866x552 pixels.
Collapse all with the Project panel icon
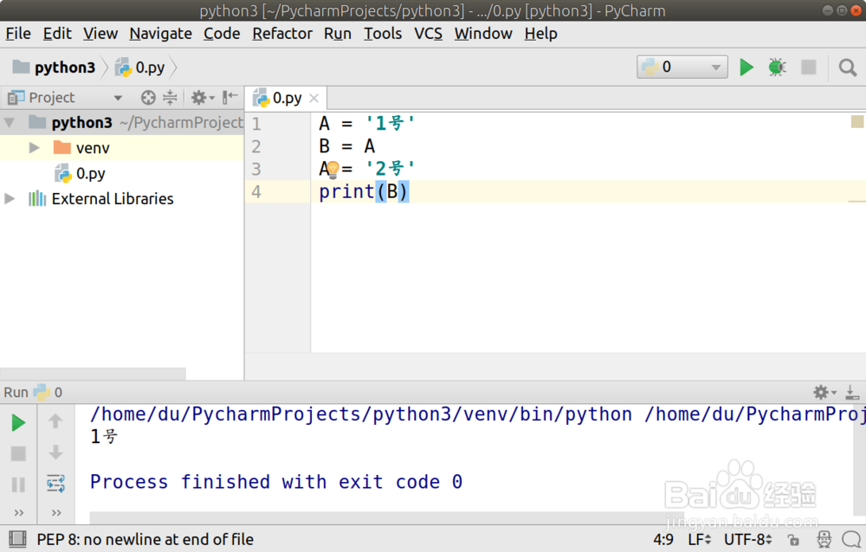(170, 98)
